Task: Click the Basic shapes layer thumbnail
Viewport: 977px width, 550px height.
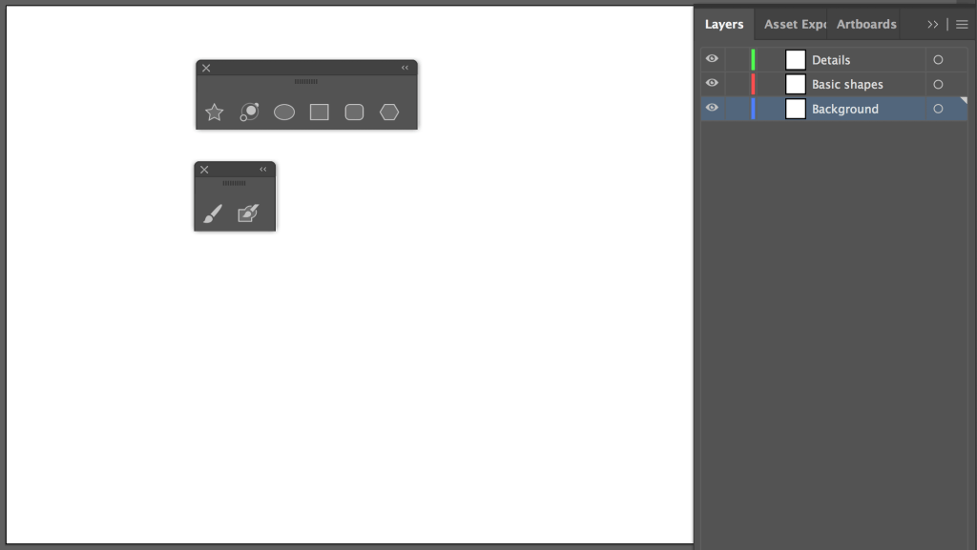Action: pos(796,85)
